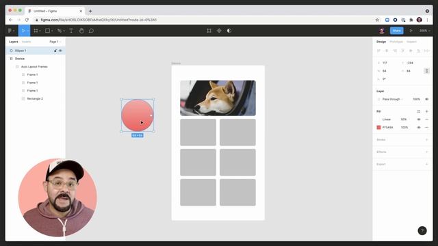Switch to the Layers tab
The width and height of the screenshot is (438, 246).
click(14, 42)
